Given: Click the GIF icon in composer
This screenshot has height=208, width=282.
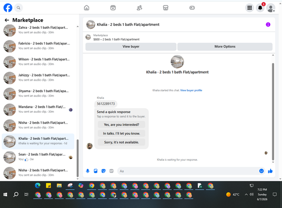Looking at the screenshot, I should click(x=112, y=171).
